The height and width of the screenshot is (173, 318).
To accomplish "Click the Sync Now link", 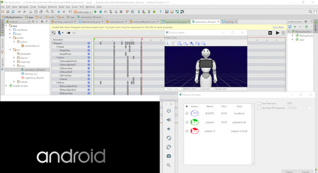I will [278, 27].
